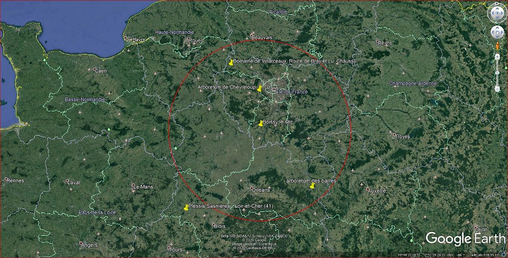Click the hand icon in Move joystick

pyautogui.click(x=497, y=32)
